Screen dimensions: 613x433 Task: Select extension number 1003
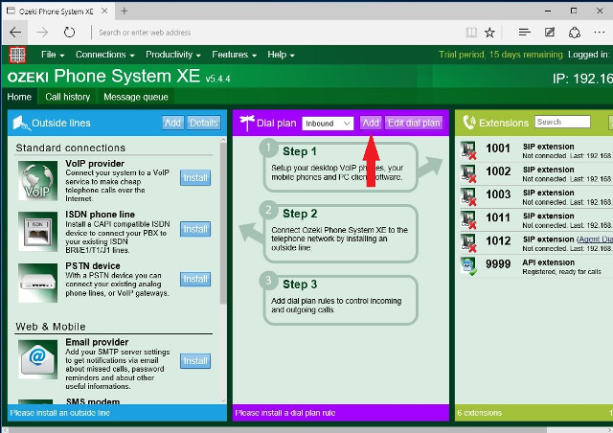[498, 194]
